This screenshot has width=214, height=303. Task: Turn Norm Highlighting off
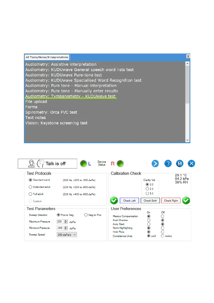[x=163, y=228]
